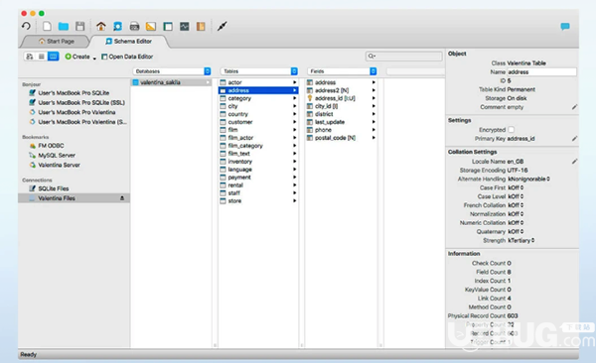Edit the Primary Key pencil icon
596x363 pixels.
574,139
